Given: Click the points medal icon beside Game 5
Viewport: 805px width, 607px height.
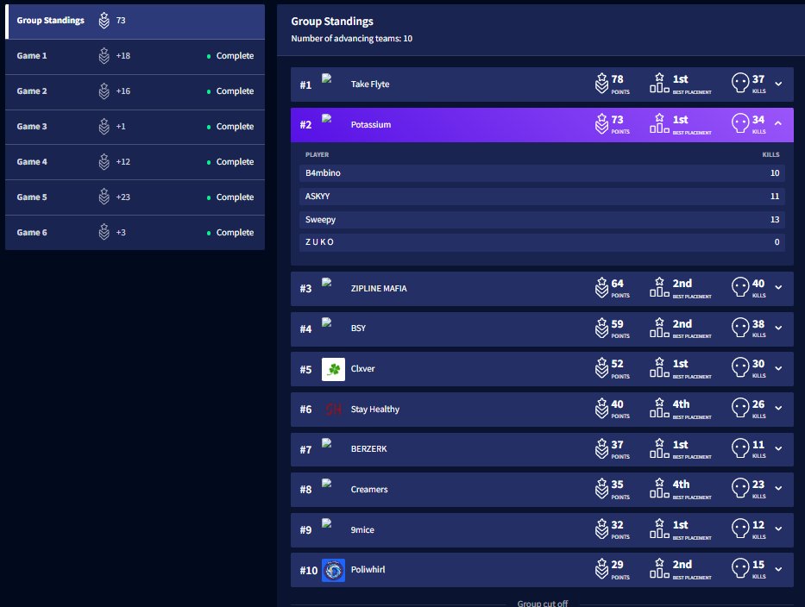Looking at the screenshot, I should coord(104,197).
